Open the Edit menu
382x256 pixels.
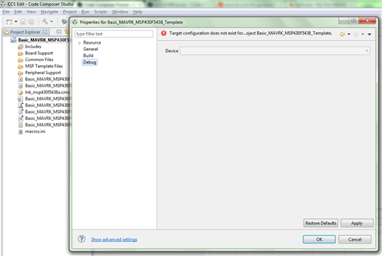[x=18, y=12]
